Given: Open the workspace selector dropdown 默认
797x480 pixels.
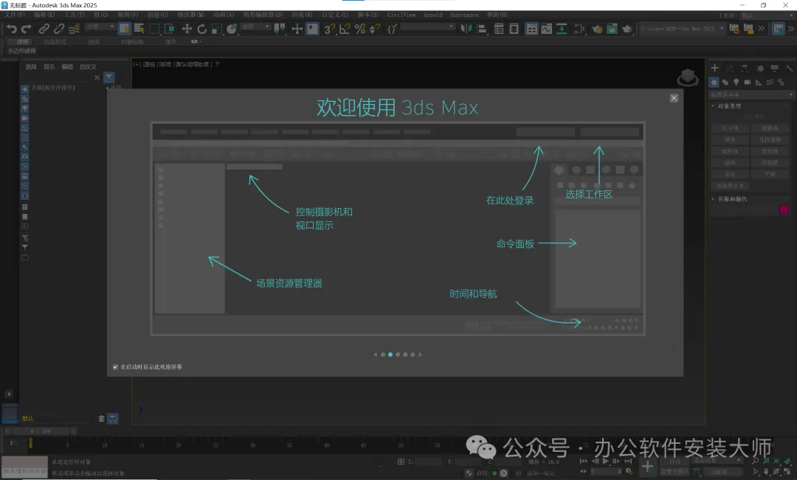Looking at the screenshot, I should point(766,15).
